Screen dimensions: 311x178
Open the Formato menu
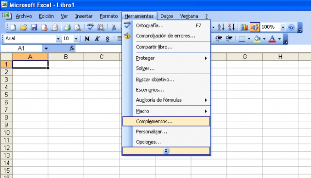click(x=108, y=16)
